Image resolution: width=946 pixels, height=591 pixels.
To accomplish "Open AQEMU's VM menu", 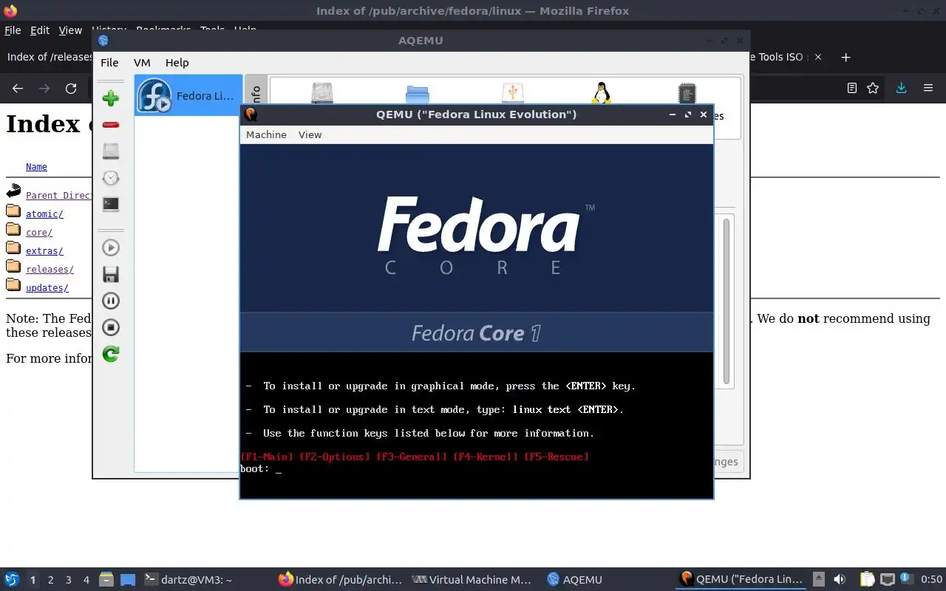I will (x=142, y=63).
